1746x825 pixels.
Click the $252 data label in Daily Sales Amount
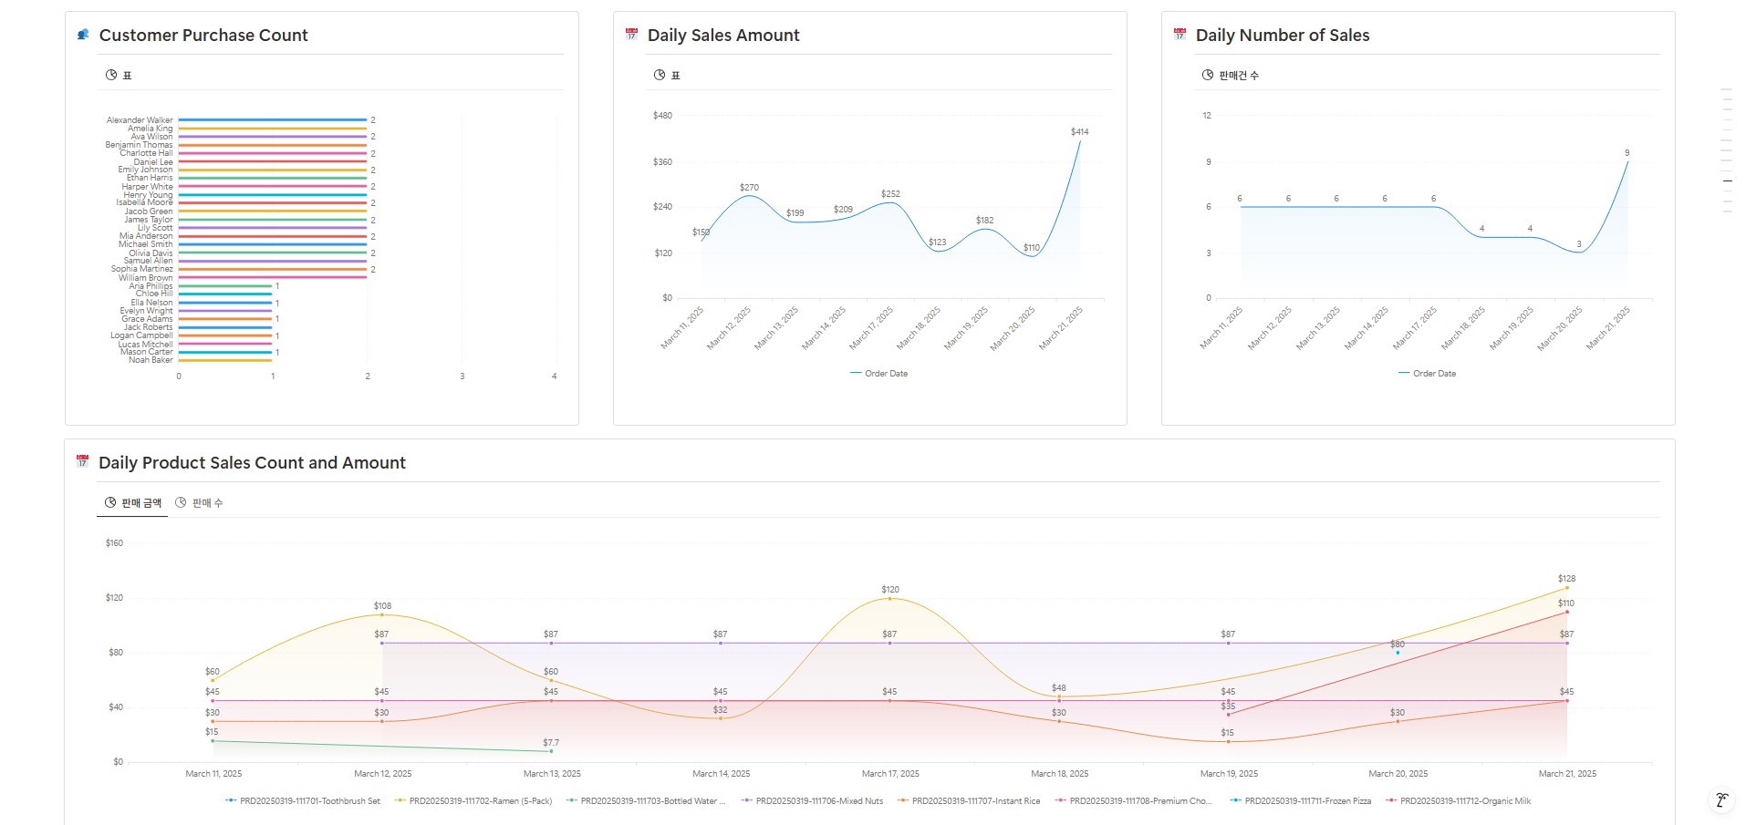(890, 194)
